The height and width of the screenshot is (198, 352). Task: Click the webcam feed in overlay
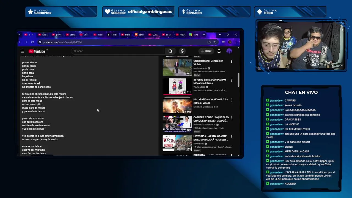[x=301, y=46]
